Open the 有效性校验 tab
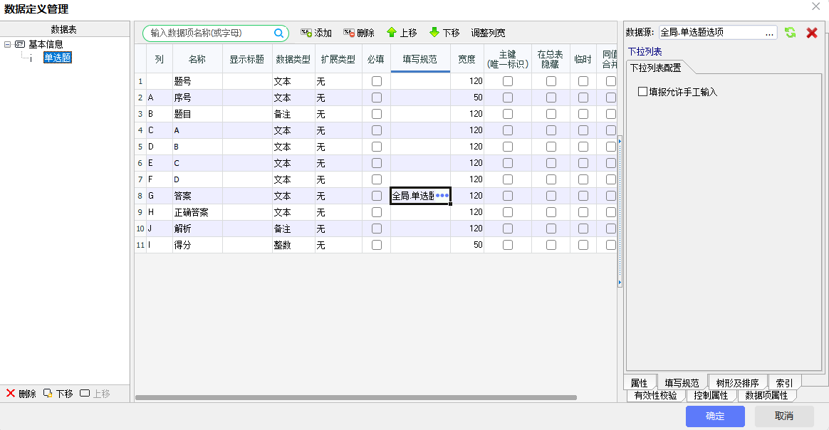The width and height of the screenshot is (829, 430). point(655,395)
